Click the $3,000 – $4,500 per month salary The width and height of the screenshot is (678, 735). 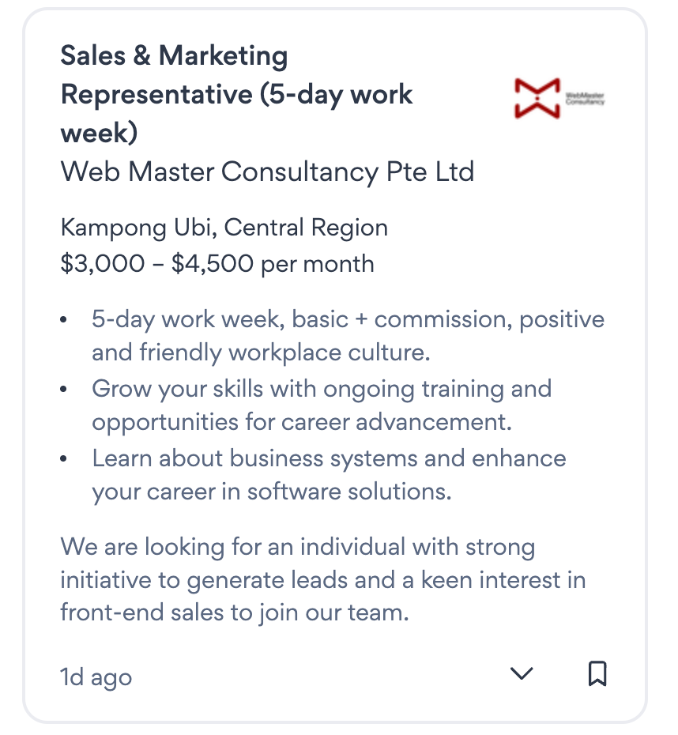(x=217, y=263)
